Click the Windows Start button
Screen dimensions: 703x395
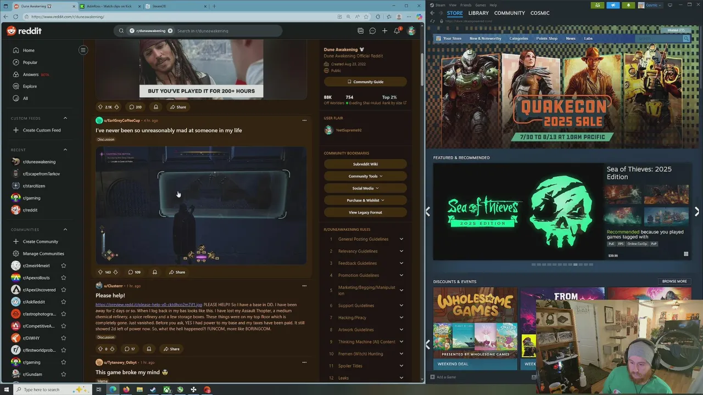5,390
